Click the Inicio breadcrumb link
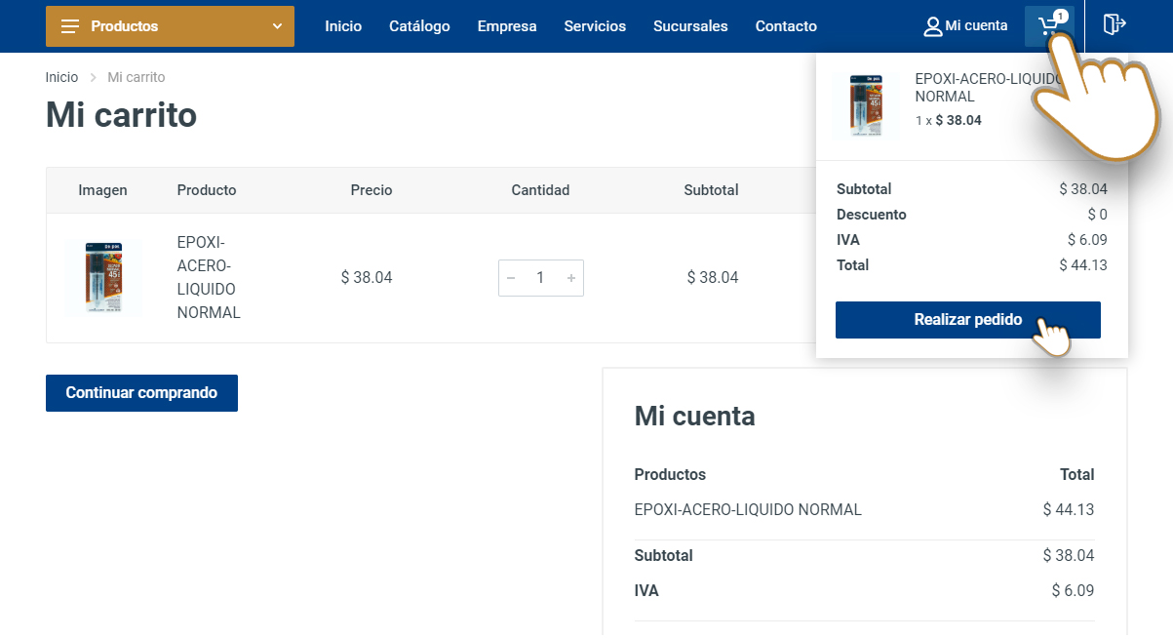 coord(61,77)
